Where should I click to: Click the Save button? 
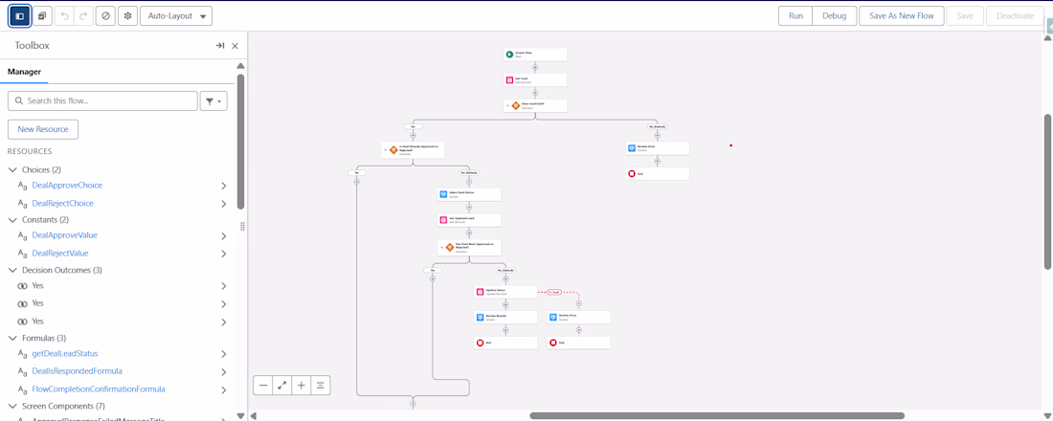pos(965,15)
